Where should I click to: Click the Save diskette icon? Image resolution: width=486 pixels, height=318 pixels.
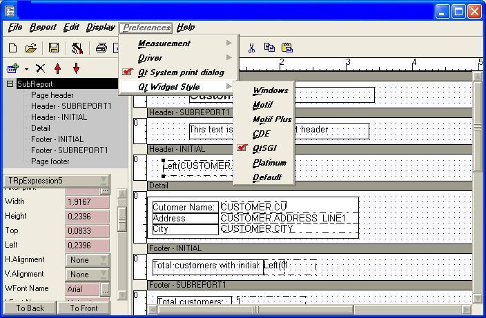(x=53, y=48)
